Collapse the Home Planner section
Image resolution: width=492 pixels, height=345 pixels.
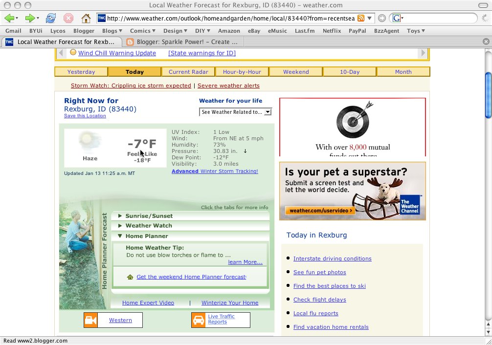(190, 236)
